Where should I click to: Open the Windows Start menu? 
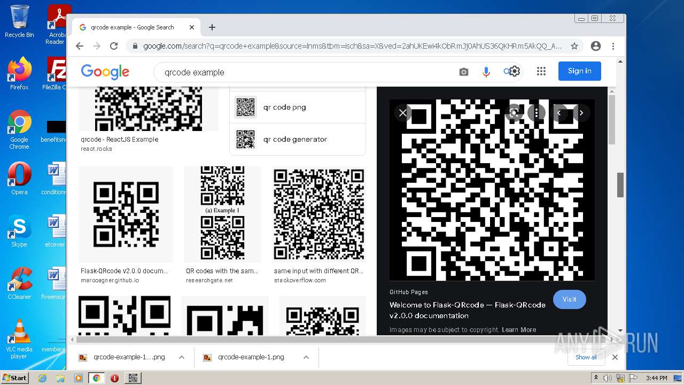point(15,378)
